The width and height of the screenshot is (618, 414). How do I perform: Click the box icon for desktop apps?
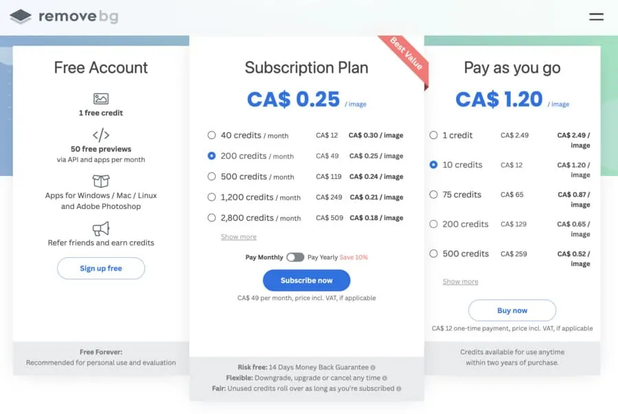pos(101,181)
